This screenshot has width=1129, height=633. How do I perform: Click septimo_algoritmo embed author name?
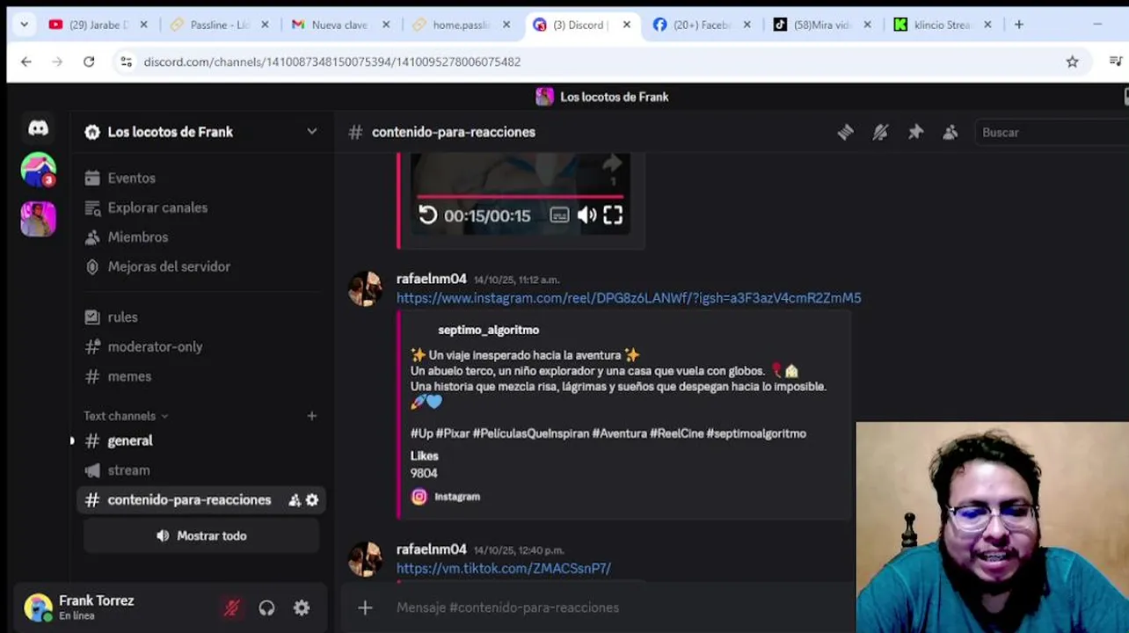(x=488, y=330)
